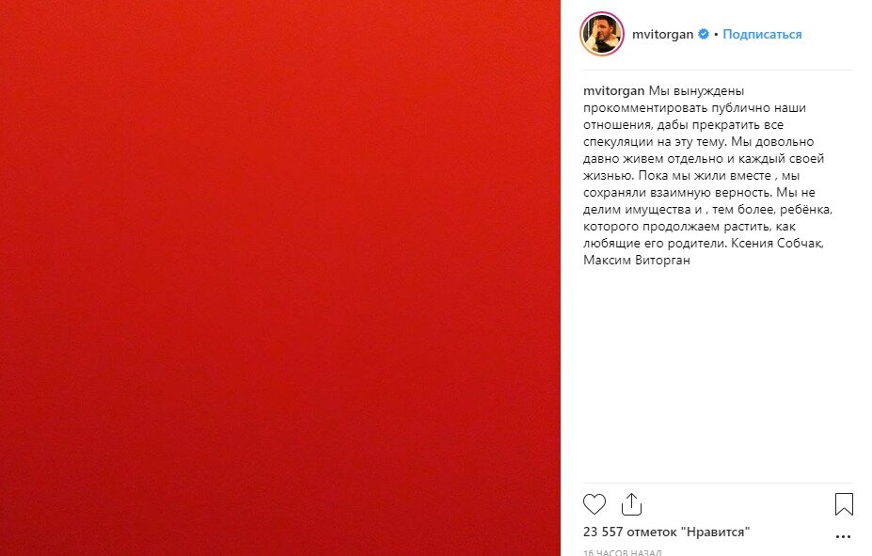Click the empty comments area below the caption

click(x=718, y=373)
